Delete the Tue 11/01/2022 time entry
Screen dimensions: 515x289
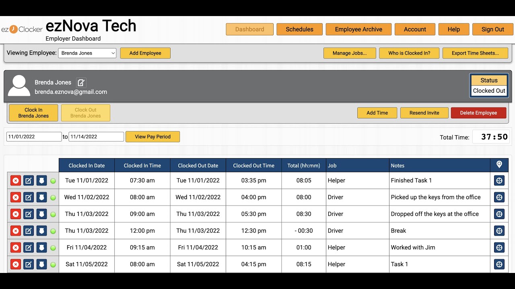(x=15, y=181)
